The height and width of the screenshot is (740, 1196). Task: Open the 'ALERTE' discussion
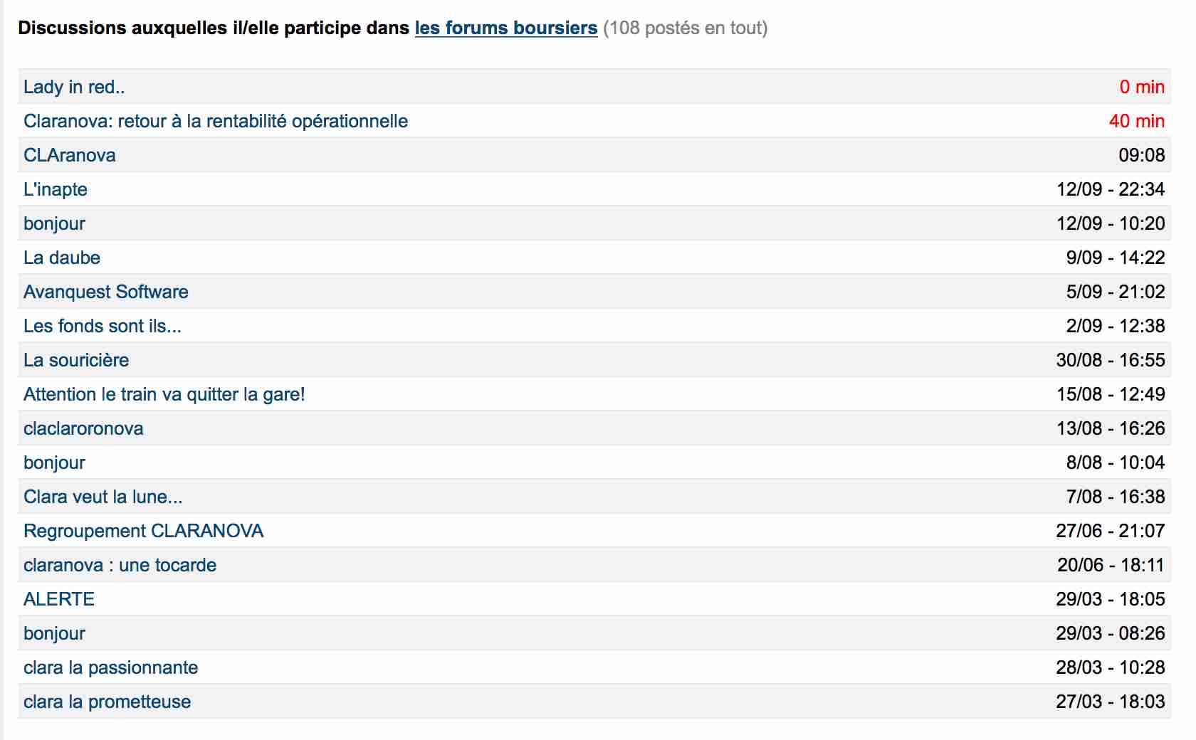(x=59, y=599)
